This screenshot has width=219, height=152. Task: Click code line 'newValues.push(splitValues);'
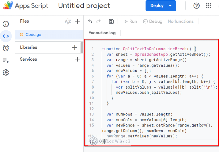coord(149,93)
